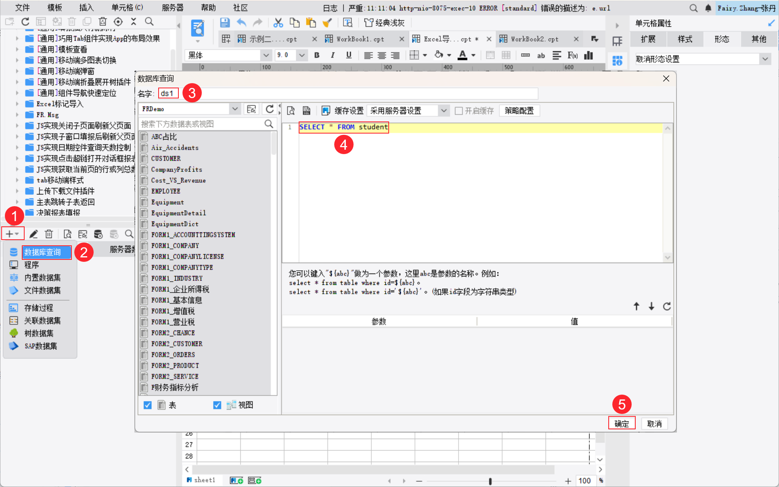Open the 服务器 menu

pos(172,8)
